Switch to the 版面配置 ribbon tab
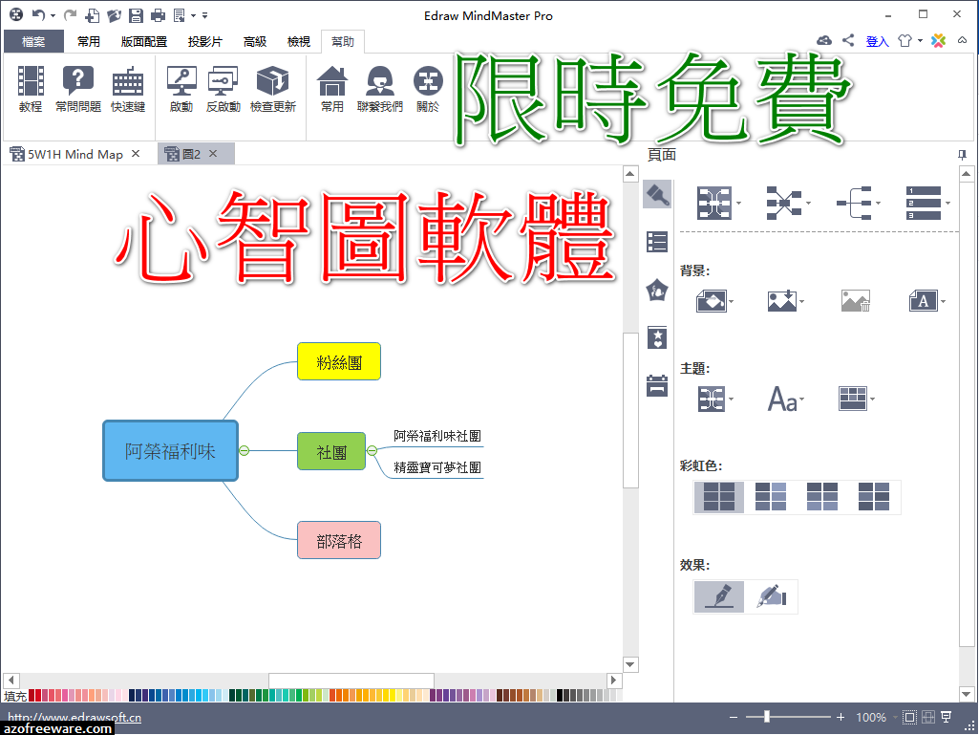The height and width of the screenshot is (735, 979). click(144, 42)
